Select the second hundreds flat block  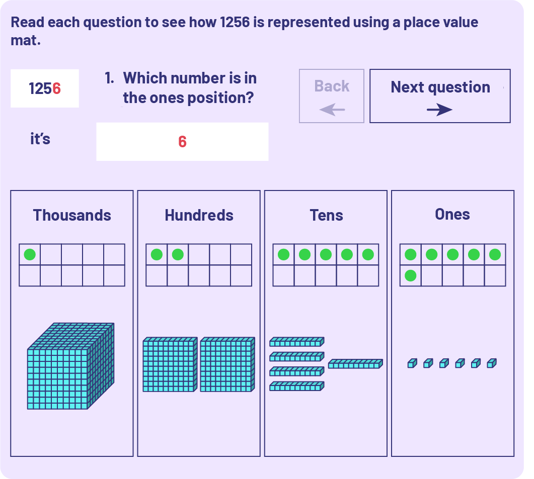pyautogui.click(x=227, y=364)
